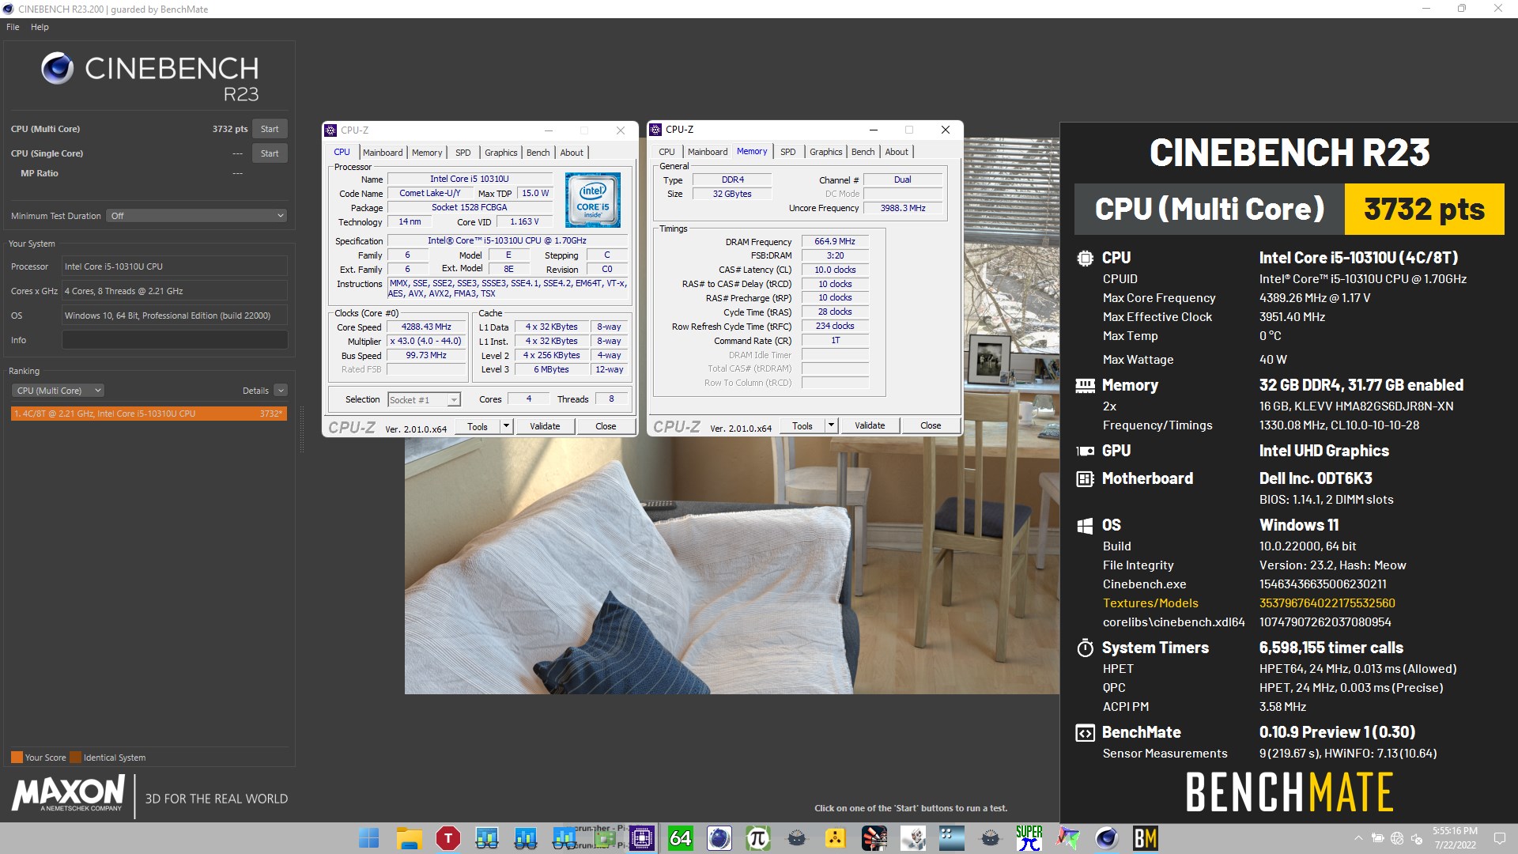Open File Explorer from the taskbar
1518x854 pixels.
click(x=409, y=838)
